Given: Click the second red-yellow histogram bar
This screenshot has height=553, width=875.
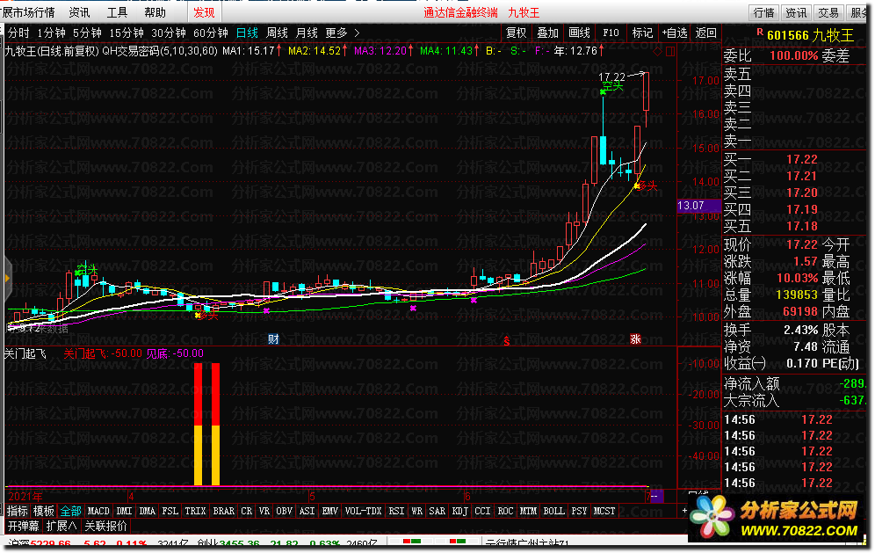Looking at the screenshot, I should [215, 424].
